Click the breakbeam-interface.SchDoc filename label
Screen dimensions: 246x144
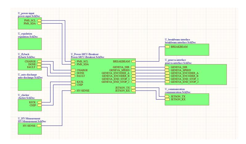pos(180,42)
